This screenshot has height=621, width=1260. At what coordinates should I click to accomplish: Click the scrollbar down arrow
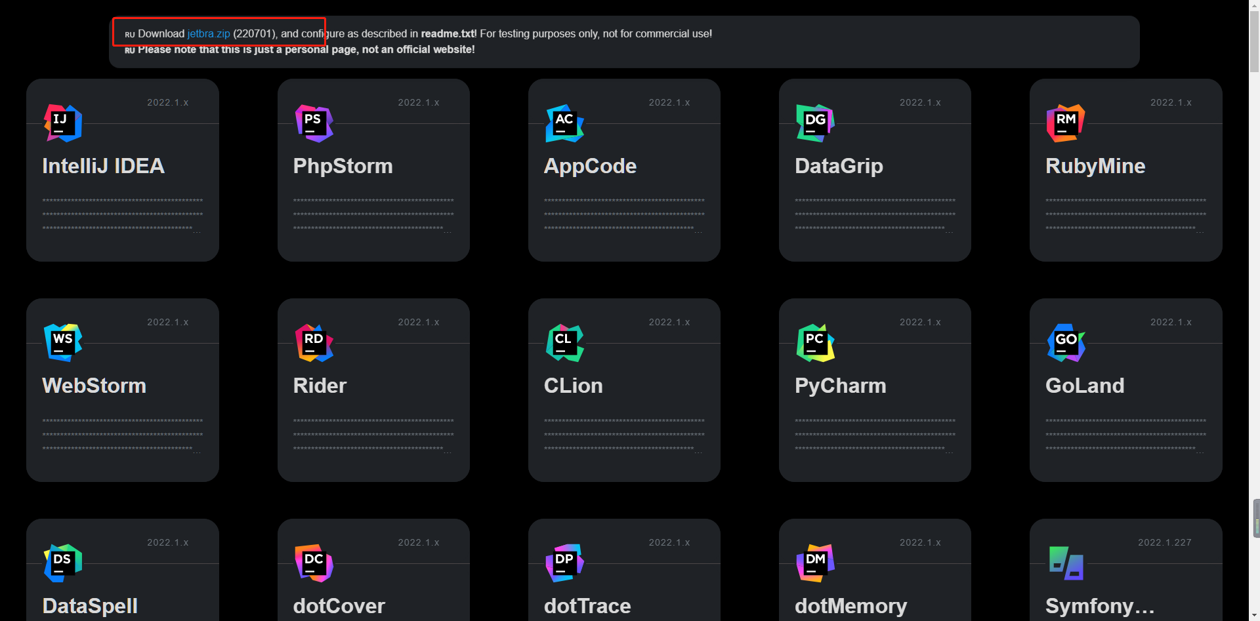pyautogui.click(x=1255, y=615)
